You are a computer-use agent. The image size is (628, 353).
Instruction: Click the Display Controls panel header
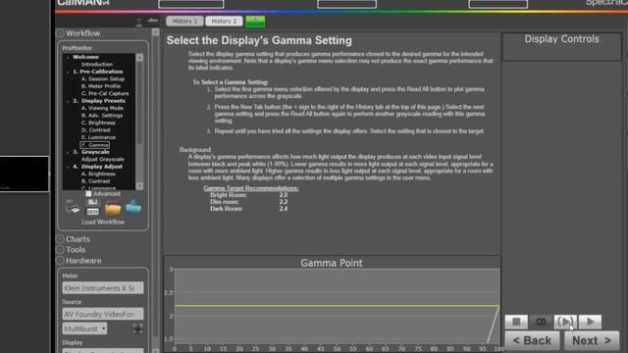(x=561, y=39)
